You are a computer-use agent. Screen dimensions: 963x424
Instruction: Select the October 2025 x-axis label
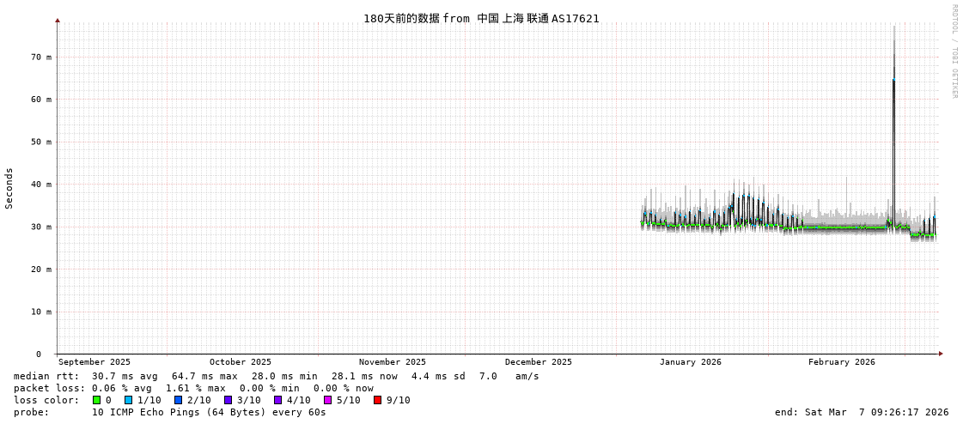click(x=241, y=362)
